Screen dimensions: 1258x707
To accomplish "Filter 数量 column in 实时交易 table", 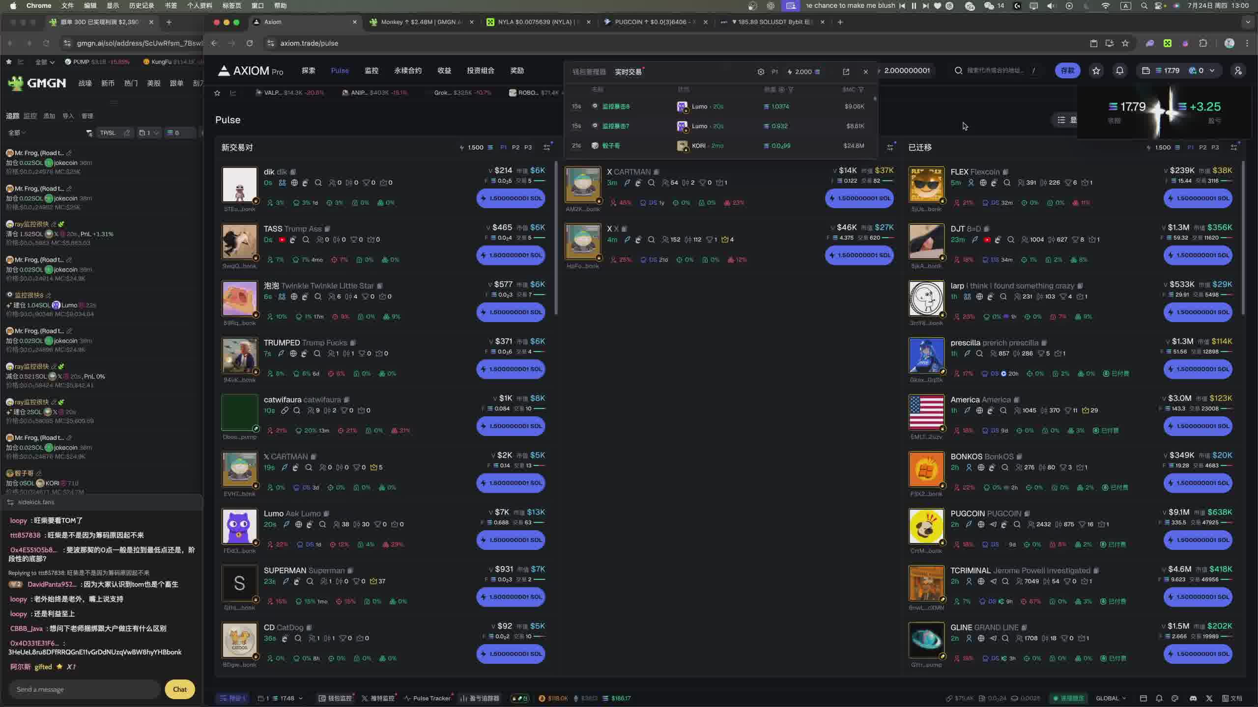I will click(791, 89).
